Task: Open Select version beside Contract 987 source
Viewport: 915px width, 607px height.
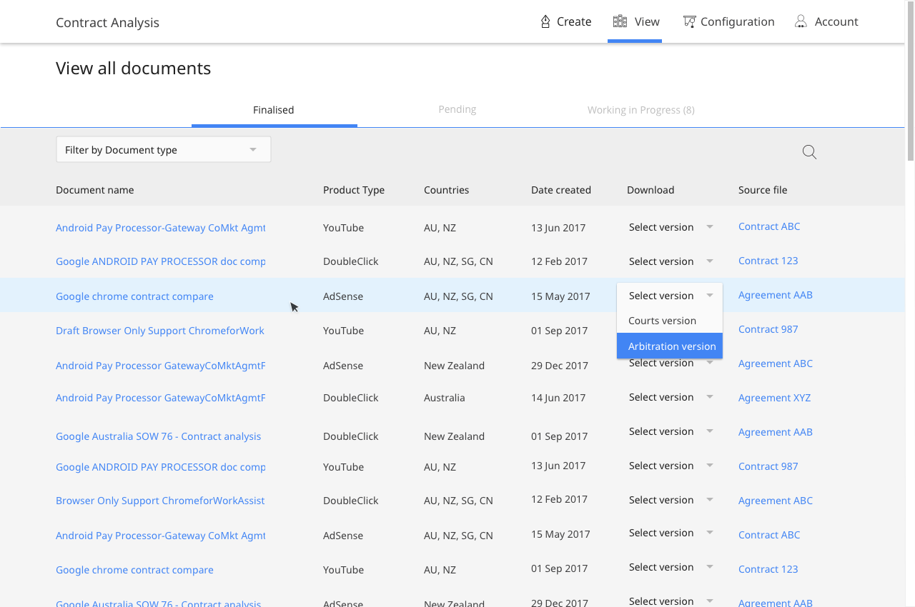Action: point(671,466)
